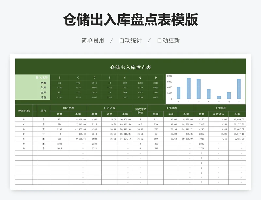Select cell with amount 7,635.05
Image resolution: width=261 pixels, height=200 pixels.
coord(237,139)
